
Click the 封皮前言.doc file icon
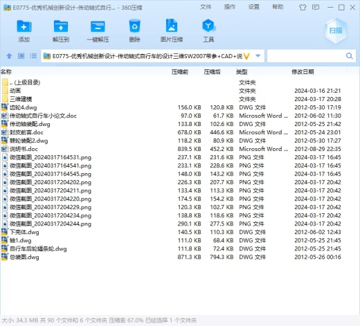tap(5, 132)
